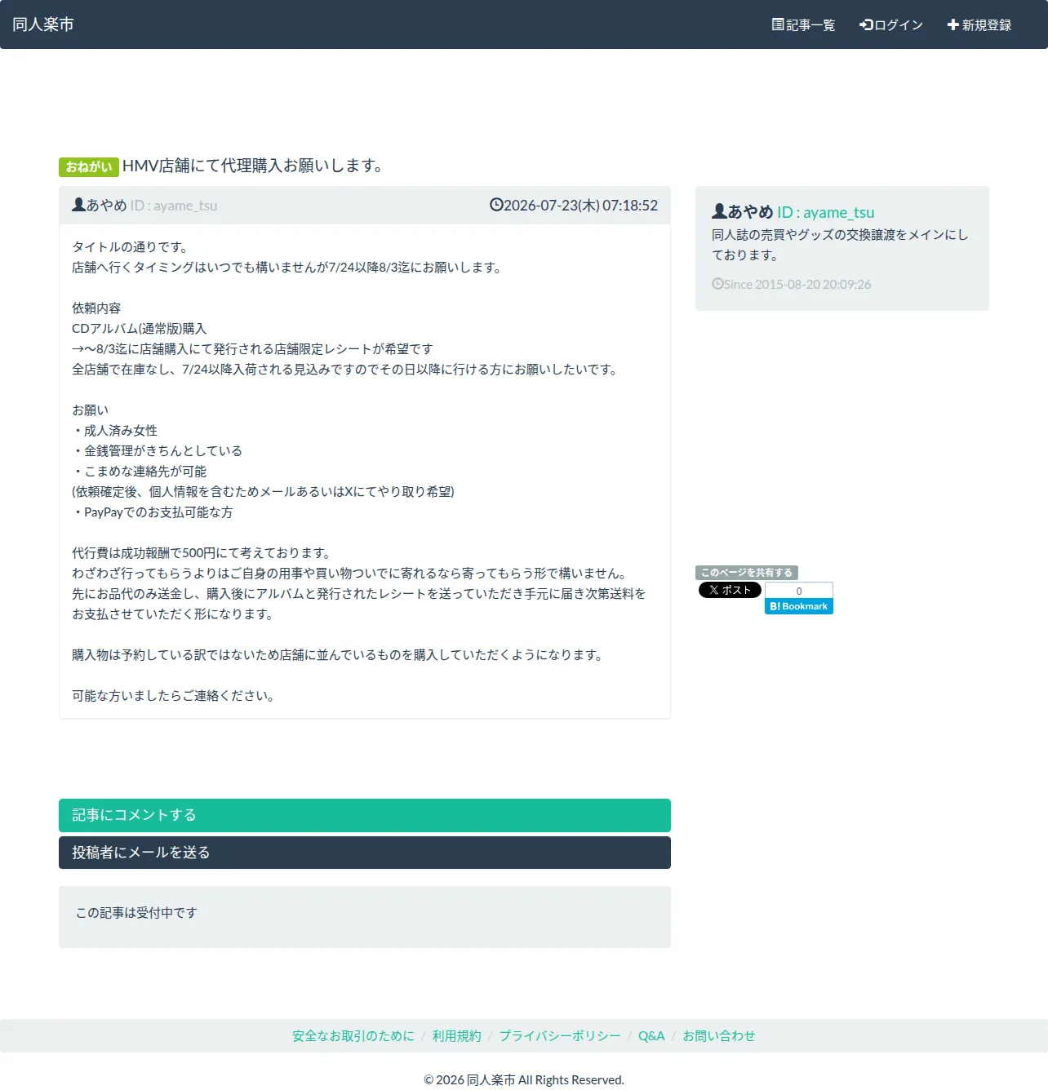Click the user icon in the post header
The width and height of the screenshot is (1048, 1090).
pos(78,205)
